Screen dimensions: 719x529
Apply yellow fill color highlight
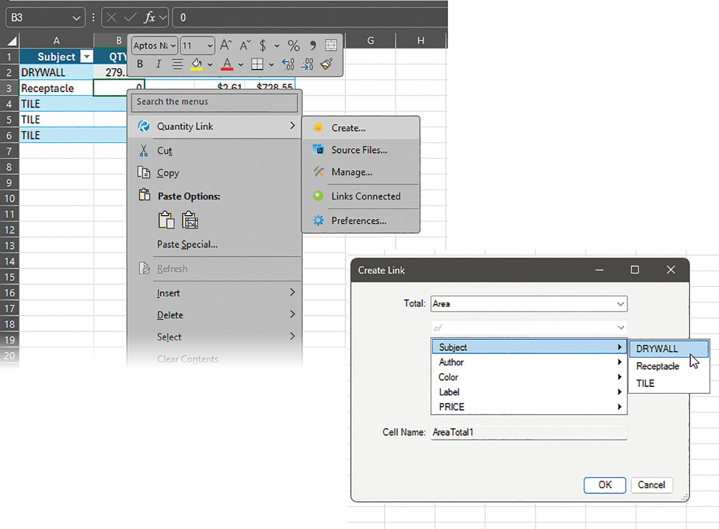click(x=197, y=64)
